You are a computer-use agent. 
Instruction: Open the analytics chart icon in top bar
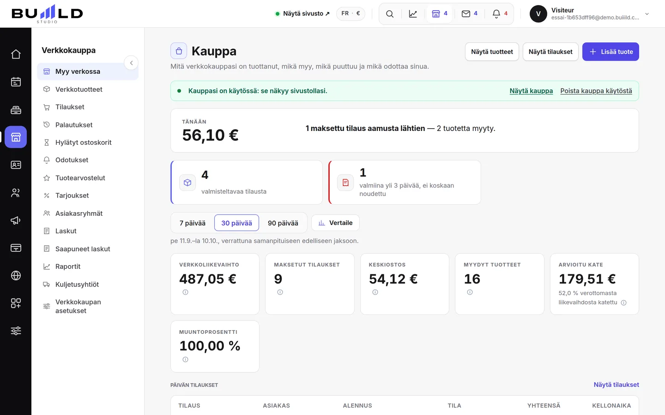(413, 14)
